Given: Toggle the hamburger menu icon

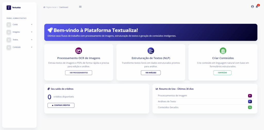Looking at the screenshot, I should (80, 7).
